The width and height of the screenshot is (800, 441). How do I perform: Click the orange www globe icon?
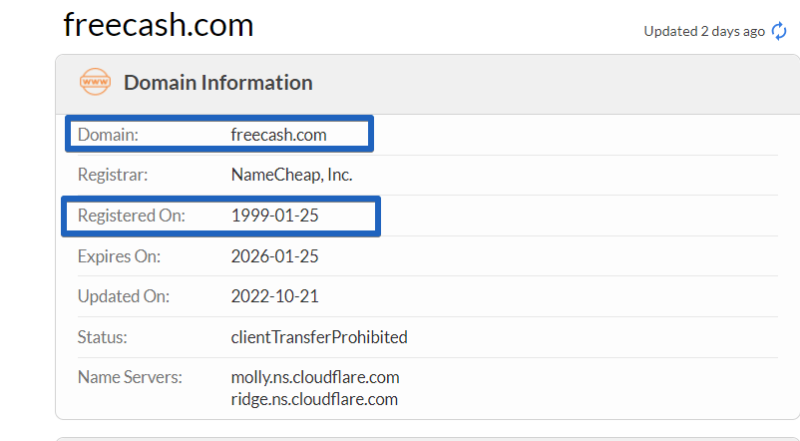(x=95, y=82)
